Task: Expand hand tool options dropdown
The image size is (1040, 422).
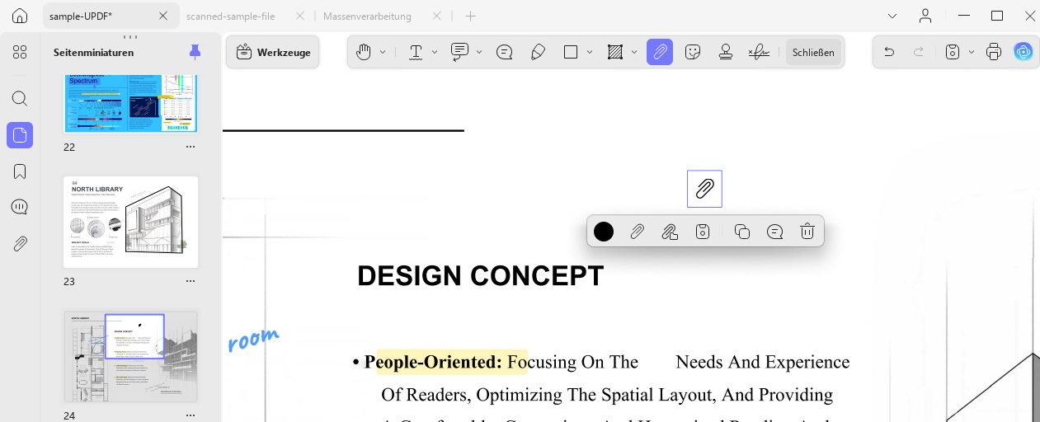Action: point(383,52)
